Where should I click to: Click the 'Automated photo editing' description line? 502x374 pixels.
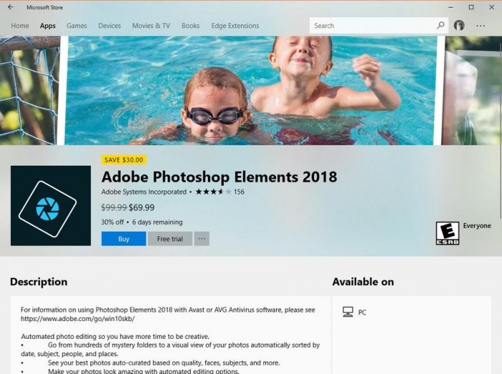pos(115,337)
